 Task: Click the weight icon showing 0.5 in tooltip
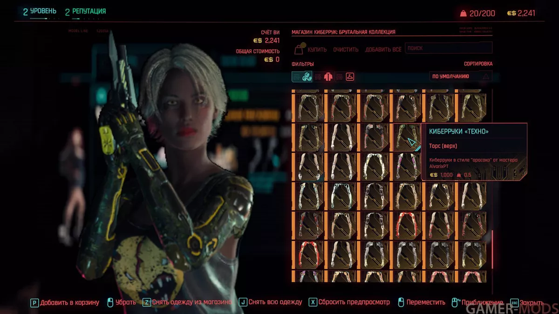(x=460, y=175)
